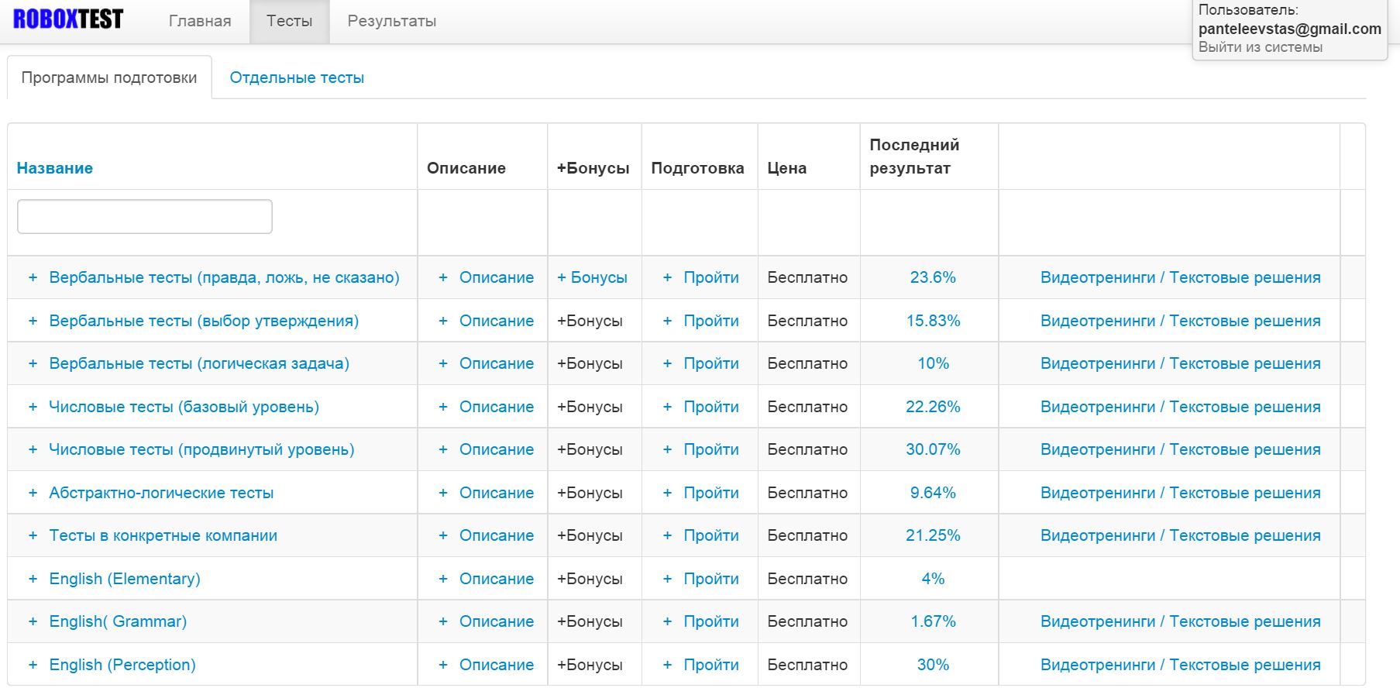Focus the Название filter input field
This screenshot has height=688, width=1400.
click(145, 216)
